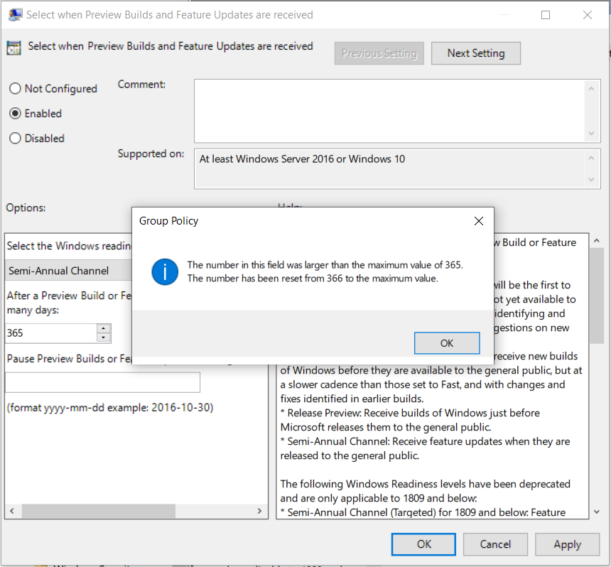Screen dimensions: 611x567
Task: Click the window icon in the title bar
Action: coord(13,15)
